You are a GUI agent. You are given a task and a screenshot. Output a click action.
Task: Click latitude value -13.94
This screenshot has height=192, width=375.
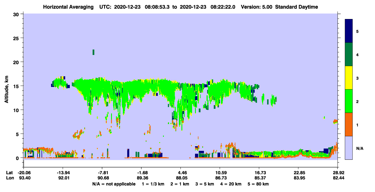(63, 173)
